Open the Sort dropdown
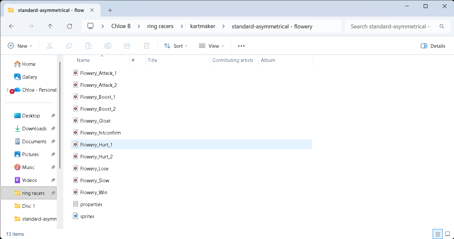The width and height of the screenshot is (454, 239). pyautogui.click(x=176, y=46)
